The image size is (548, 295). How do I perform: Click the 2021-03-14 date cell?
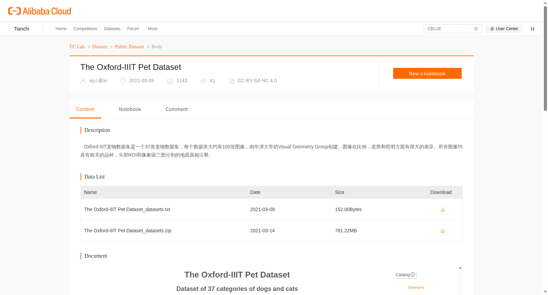(262, 231)
